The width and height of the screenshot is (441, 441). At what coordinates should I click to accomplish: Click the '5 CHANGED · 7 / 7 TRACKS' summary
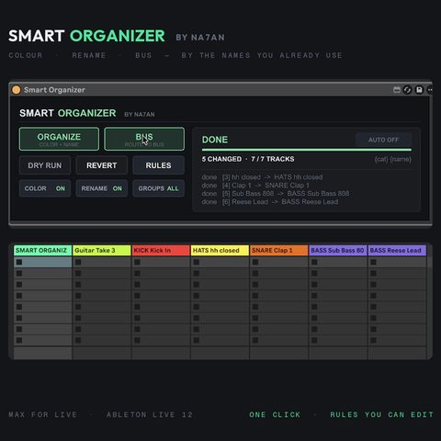click(248, 159)
